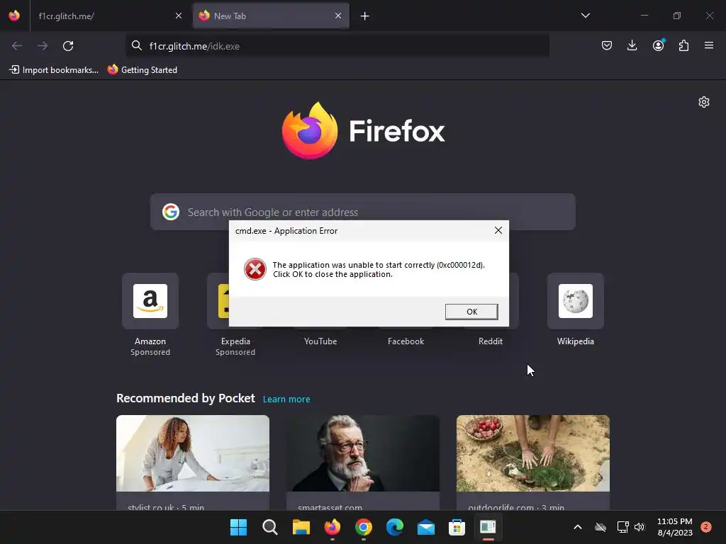This screenshot has height=544, width=726.
Task: Open a new tab with the plus button
Action: tap(365, 16)
